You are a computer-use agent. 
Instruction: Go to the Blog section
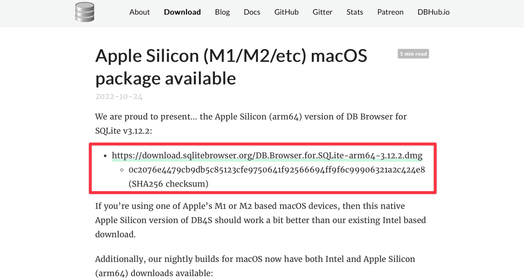(x=222, y=12)
